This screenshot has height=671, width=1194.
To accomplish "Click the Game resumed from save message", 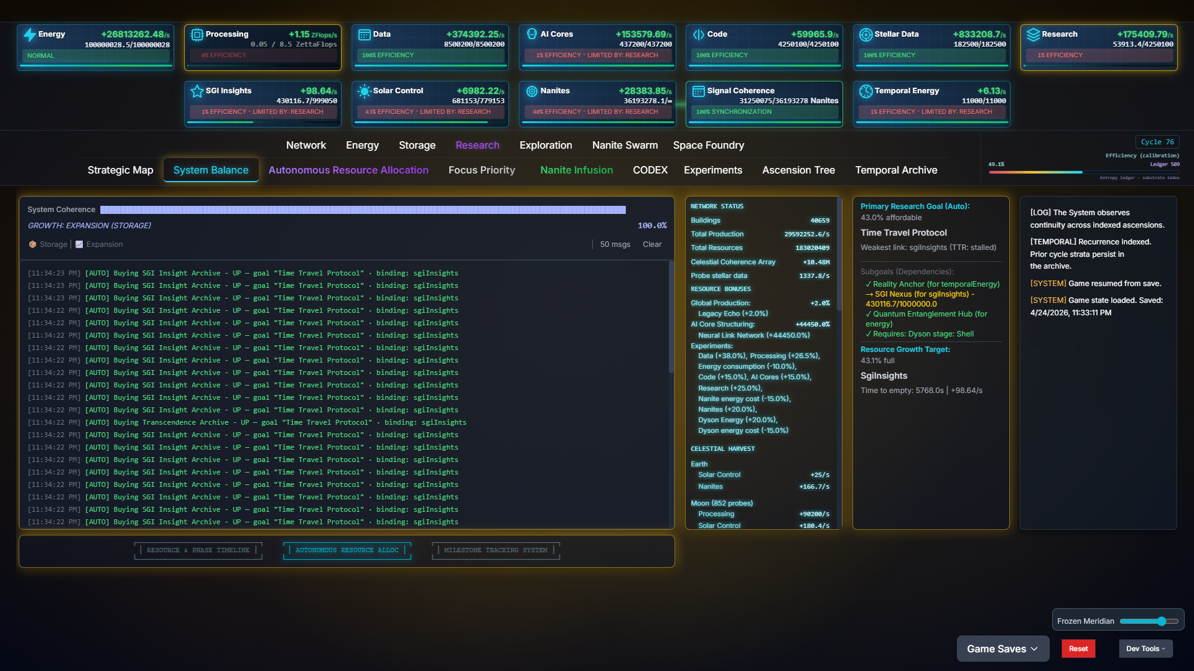I will [x=1095, y=284].
